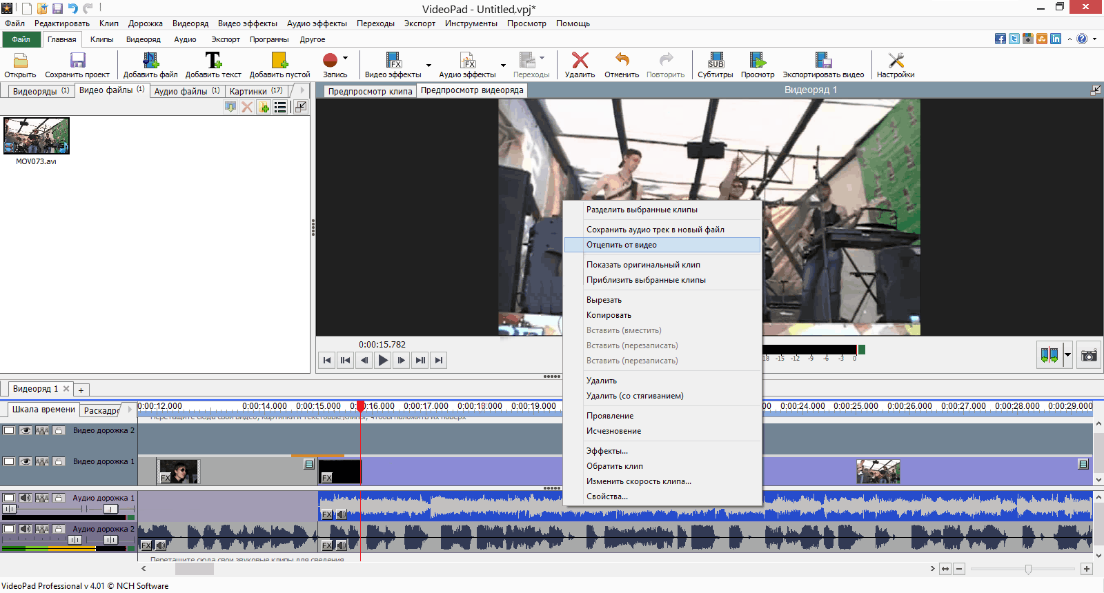Show more file bin tabs arrow

pyautogui.click(x=302, y=90)
